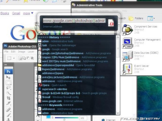This screenshot has width=162, height=121.
Task: Open the Favorites menu in Administrative Tools
Action: click(x=103, y=11)
